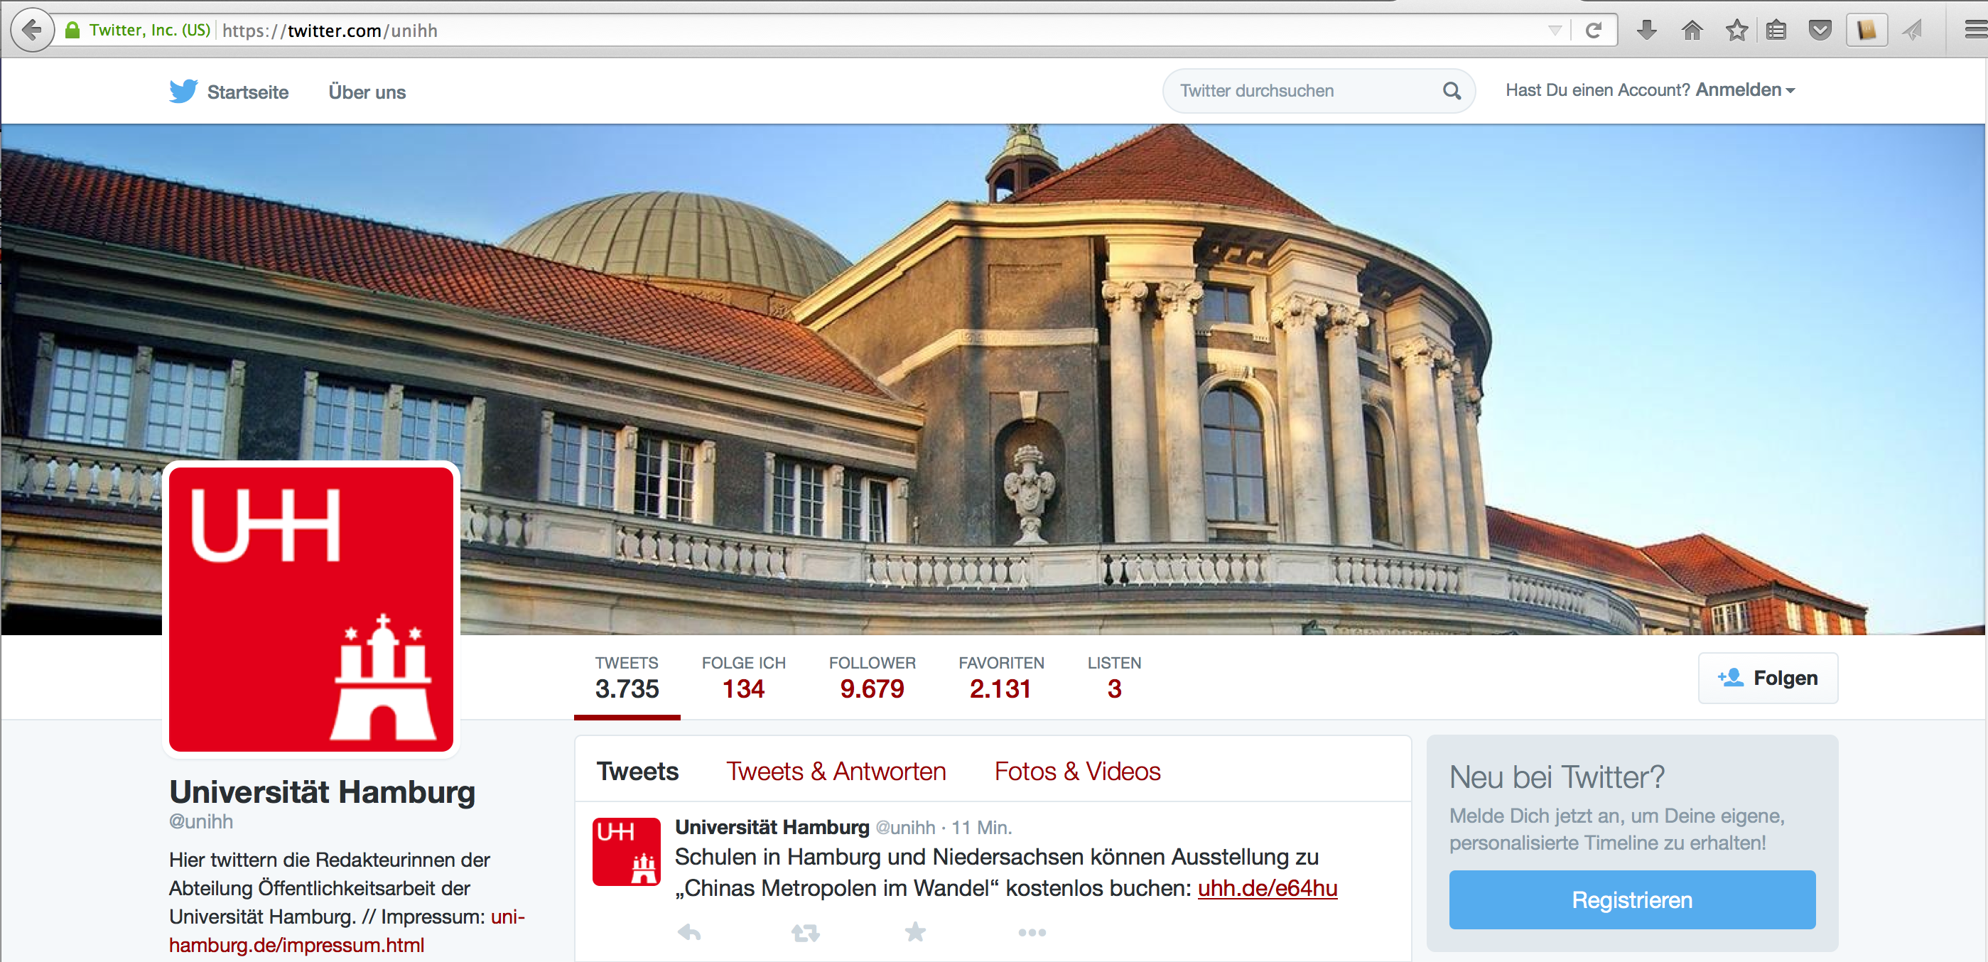This screenshot has height=962, width=1988.
Task: Click the search magnifier icon
Action: [1451, 91]
